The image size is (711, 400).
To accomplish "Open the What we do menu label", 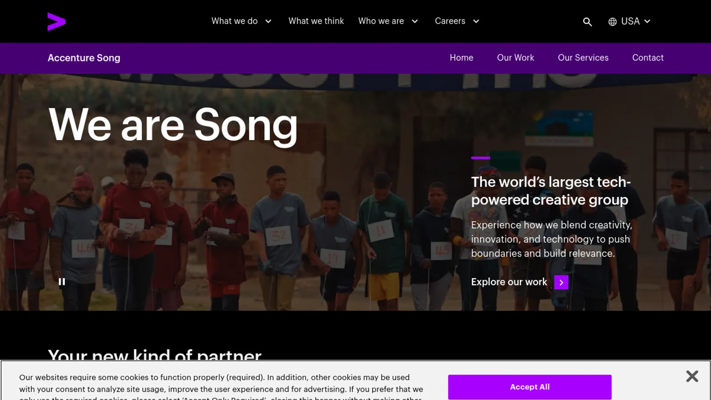I will tap(234, 21).
